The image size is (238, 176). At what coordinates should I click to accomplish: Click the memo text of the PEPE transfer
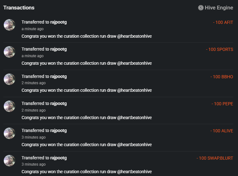(x=87, y=118)
